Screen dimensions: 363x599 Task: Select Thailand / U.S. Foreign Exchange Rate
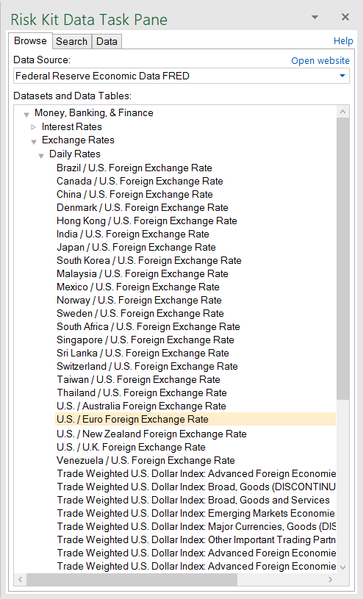click(x=142, y=392)
